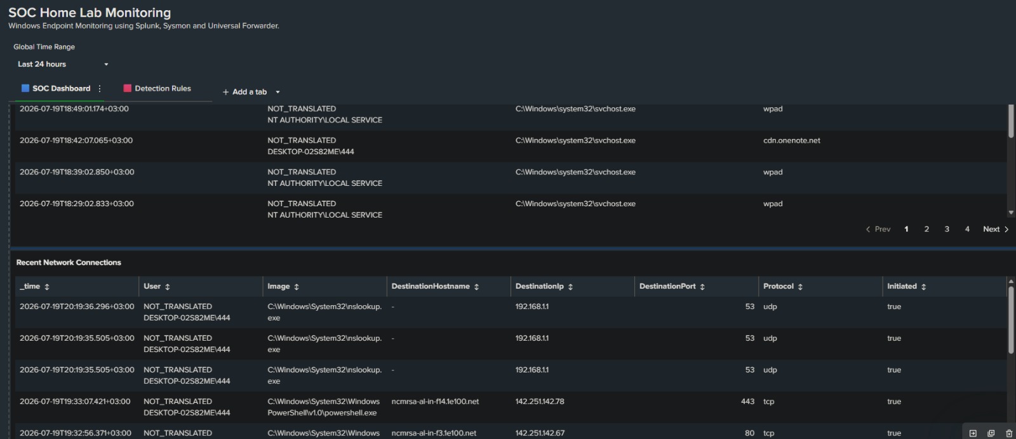
Task: Open page 4 of the table
Action: pyautogui.click(x=967, y=229)
